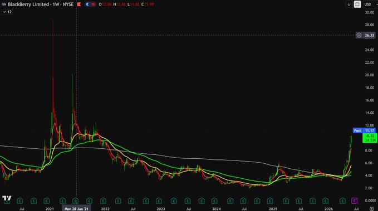Click the 20.00 price axis label
The image size is (378, 211).
point(369,75)
